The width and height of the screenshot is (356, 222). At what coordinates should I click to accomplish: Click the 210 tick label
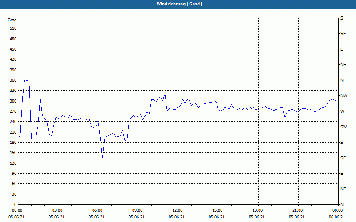pos(13,132)
